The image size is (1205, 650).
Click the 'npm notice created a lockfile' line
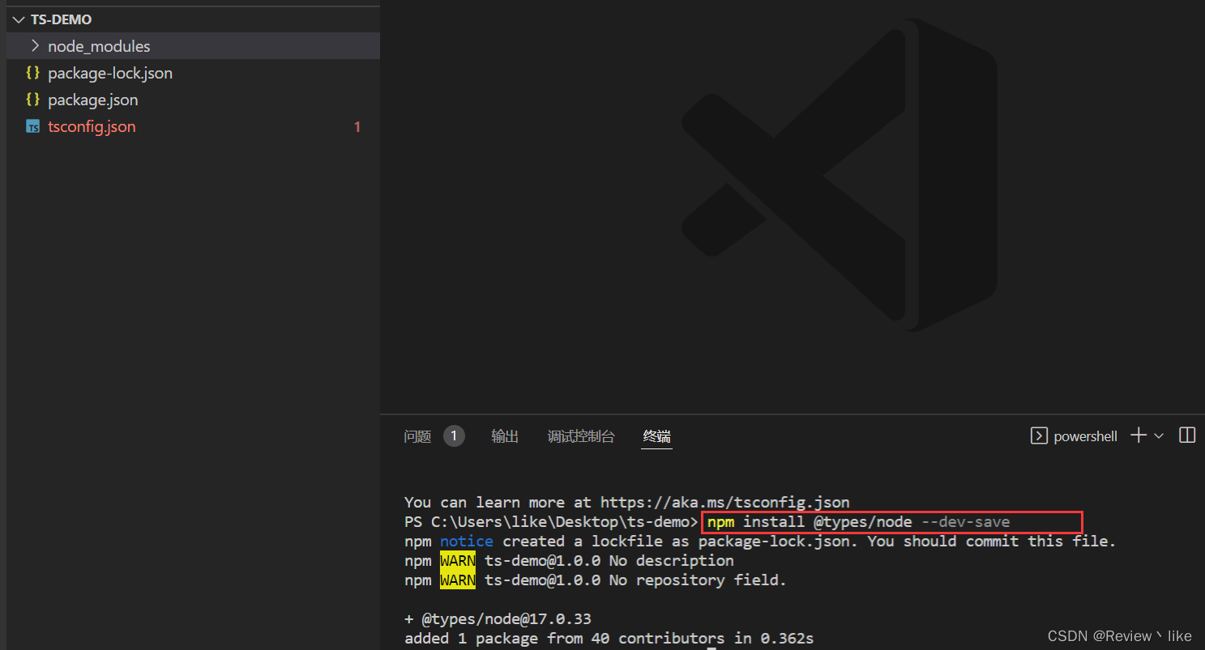point(760,542)
